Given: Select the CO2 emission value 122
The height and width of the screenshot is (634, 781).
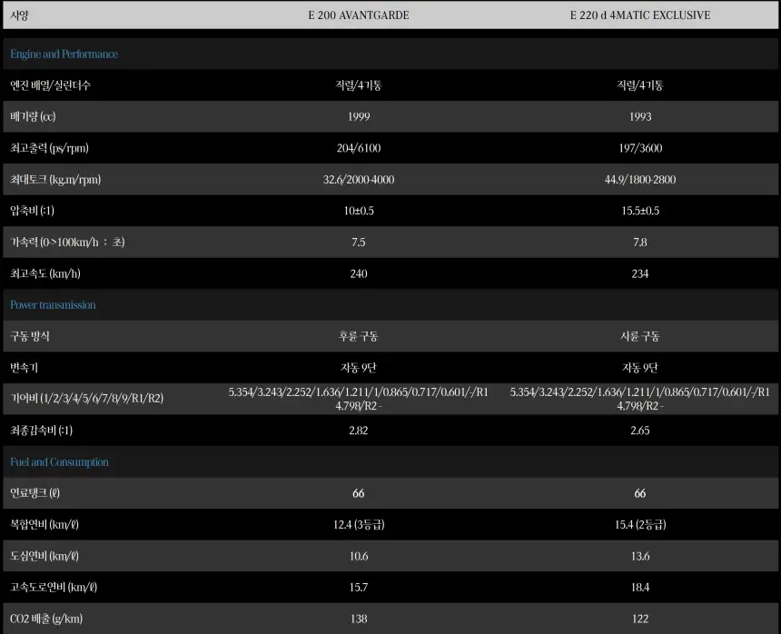Looking at the screenshot, I should click(640, 619).
